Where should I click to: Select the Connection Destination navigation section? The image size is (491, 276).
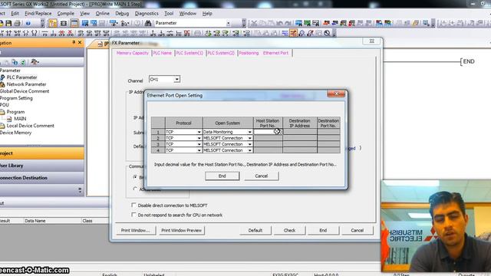point(41,178)
